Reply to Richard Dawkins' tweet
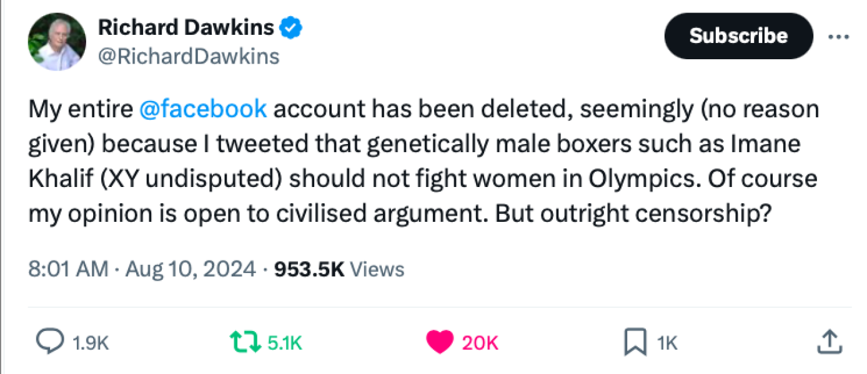 (50, 342)
